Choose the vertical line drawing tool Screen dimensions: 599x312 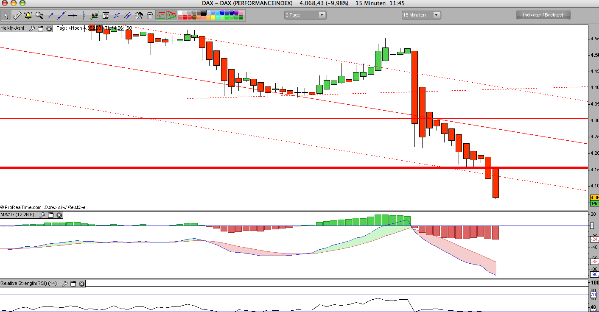pyautogui.click(x=84, y=16)
